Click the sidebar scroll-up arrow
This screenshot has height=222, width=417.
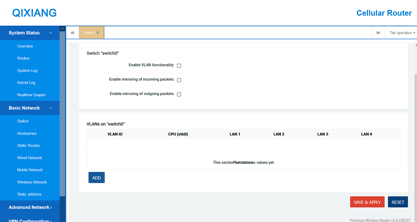coord(63,29)
